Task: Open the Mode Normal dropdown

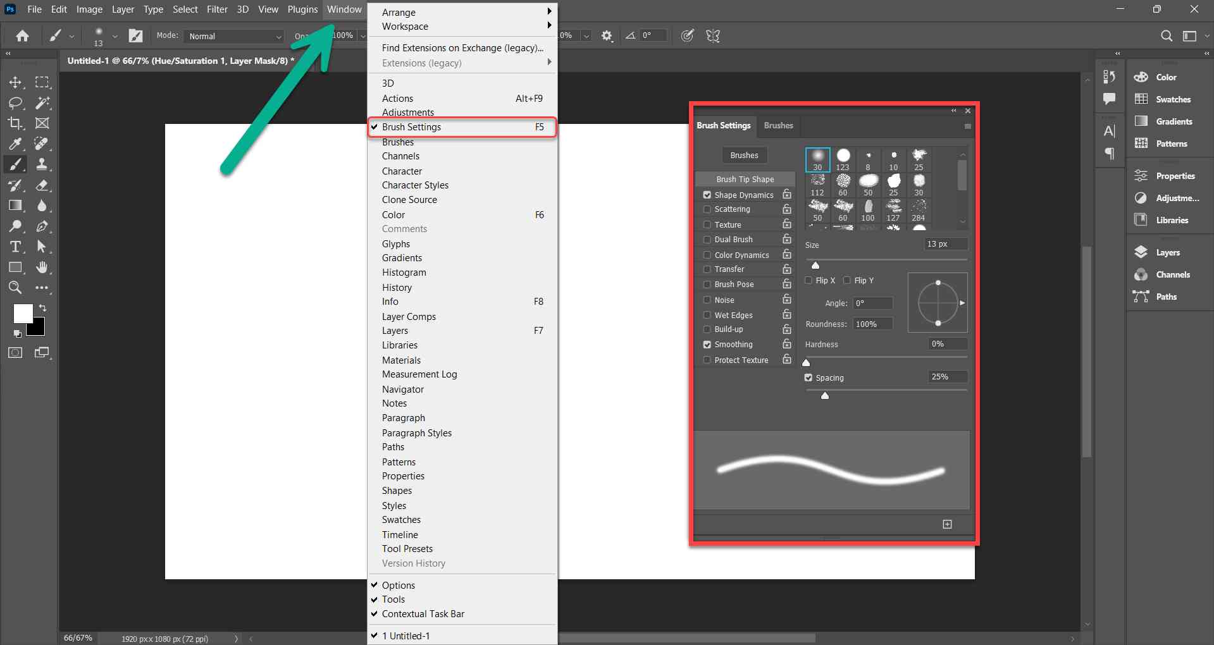Action: click(x=234, y=36)
